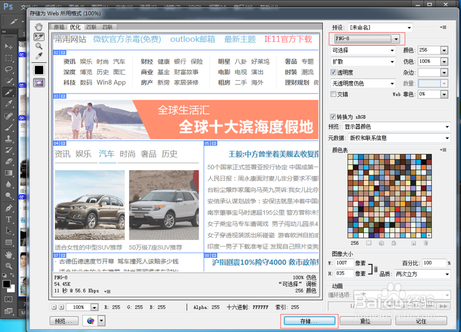Activate the Zoom tool in the dialog
461x332 pixels.
pyautogui.click(x=39, y=46)
